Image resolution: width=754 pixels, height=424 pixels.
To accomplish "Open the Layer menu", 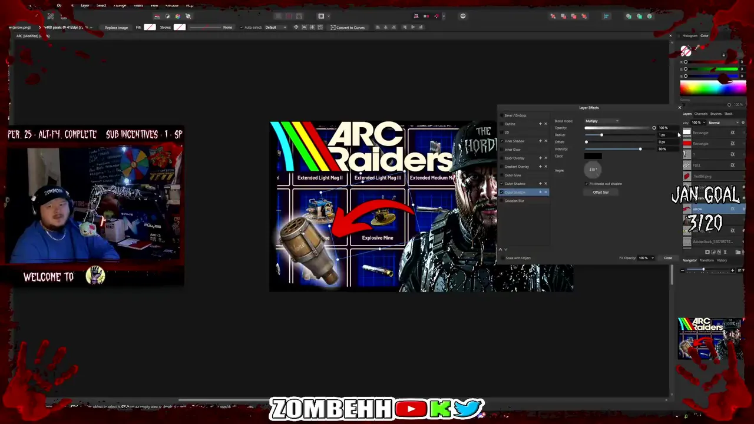I will pos(85,5).
